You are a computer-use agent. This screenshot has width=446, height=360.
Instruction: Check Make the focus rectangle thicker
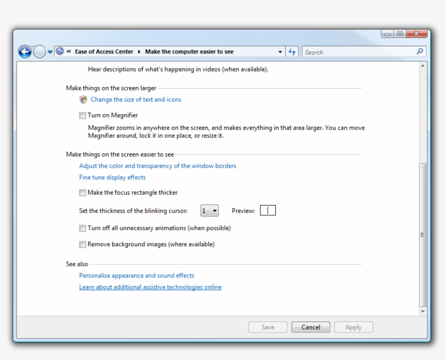[x=82, y=192]
